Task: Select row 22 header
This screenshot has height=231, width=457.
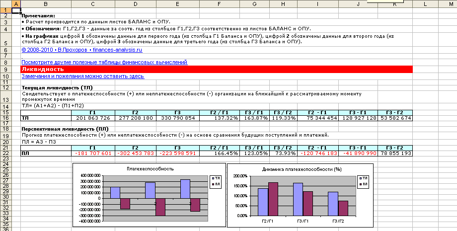Action: 6,153
